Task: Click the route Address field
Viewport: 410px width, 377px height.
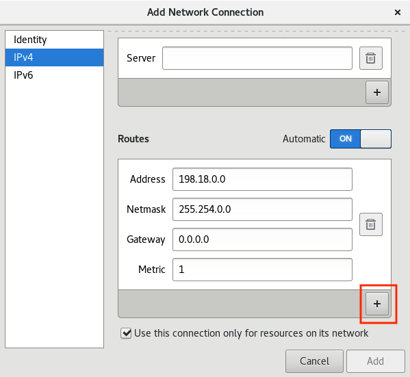Action: (x=262, y=179)
